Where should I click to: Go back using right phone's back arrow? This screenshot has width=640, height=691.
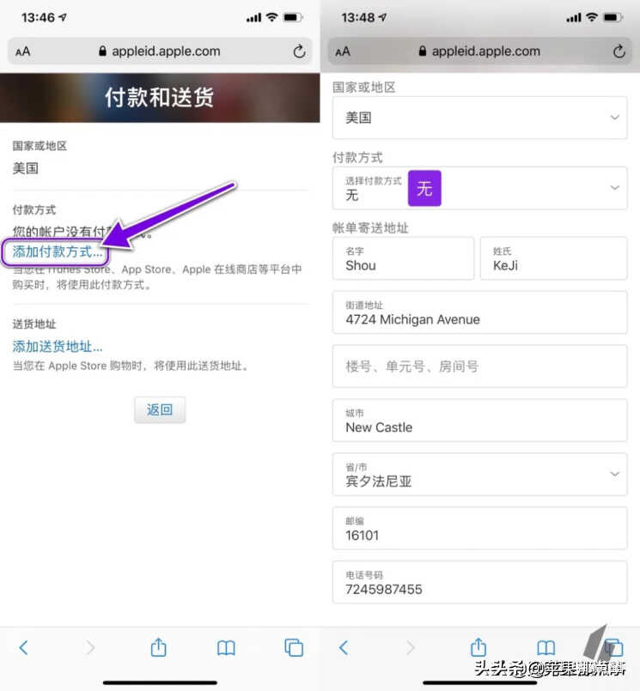(x=344, y=647)
